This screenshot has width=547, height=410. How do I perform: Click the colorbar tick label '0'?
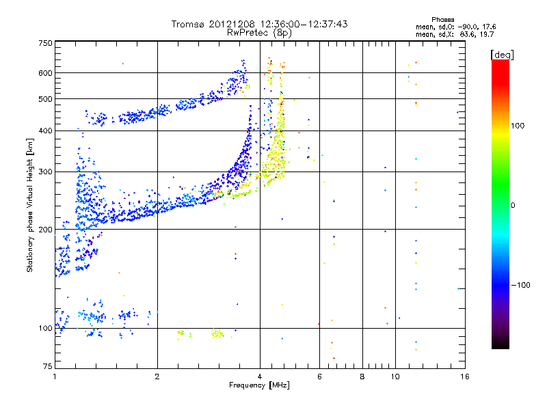(x=513, y=206)
